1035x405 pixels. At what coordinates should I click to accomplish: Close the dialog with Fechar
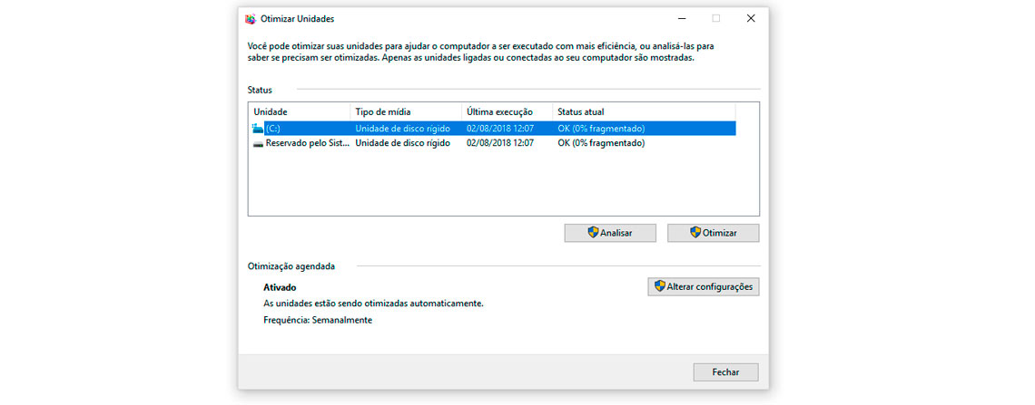725,372
